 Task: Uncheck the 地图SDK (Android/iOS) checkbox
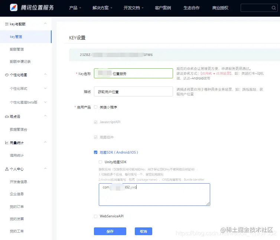[95, 152]
